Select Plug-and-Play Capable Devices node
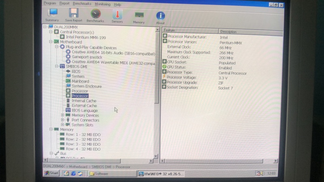The image size is (324, 182). click(x=91, y=47)
